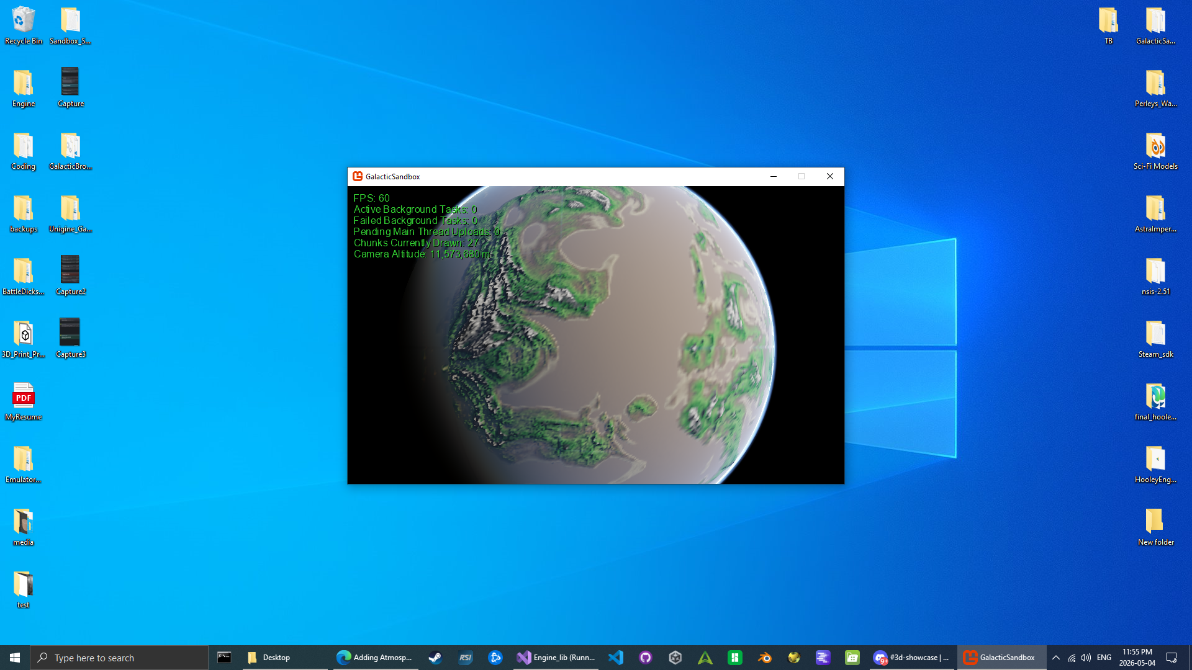Viewport: 1192px width, 670px height.
Task: Select the Engine folder on the desktop
Action: [x=24, y=88]
